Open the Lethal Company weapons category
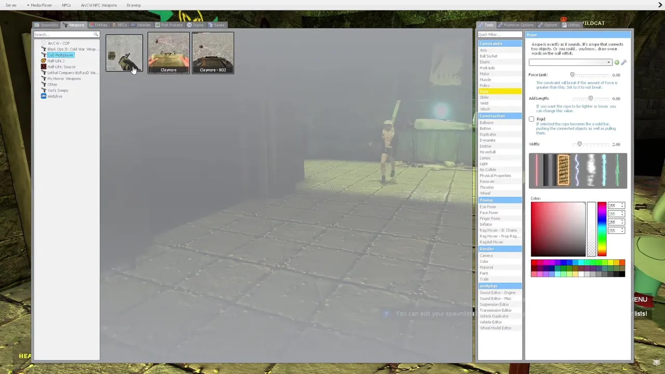The width and height of the screenshot is (665, 374). [x=69, y=73]
